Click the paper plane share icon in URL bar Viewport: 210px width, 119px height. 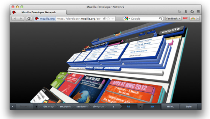pyautogui.click(x=104, y=19)
